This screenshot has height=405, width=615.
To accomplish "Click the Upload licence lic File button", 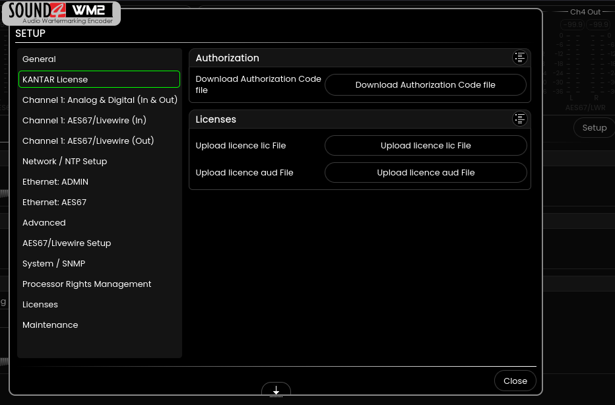I will coord(426,146).
